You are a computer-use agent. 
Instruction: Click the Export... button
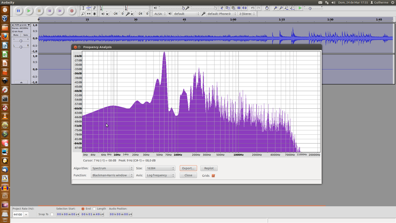coord(188,168)
